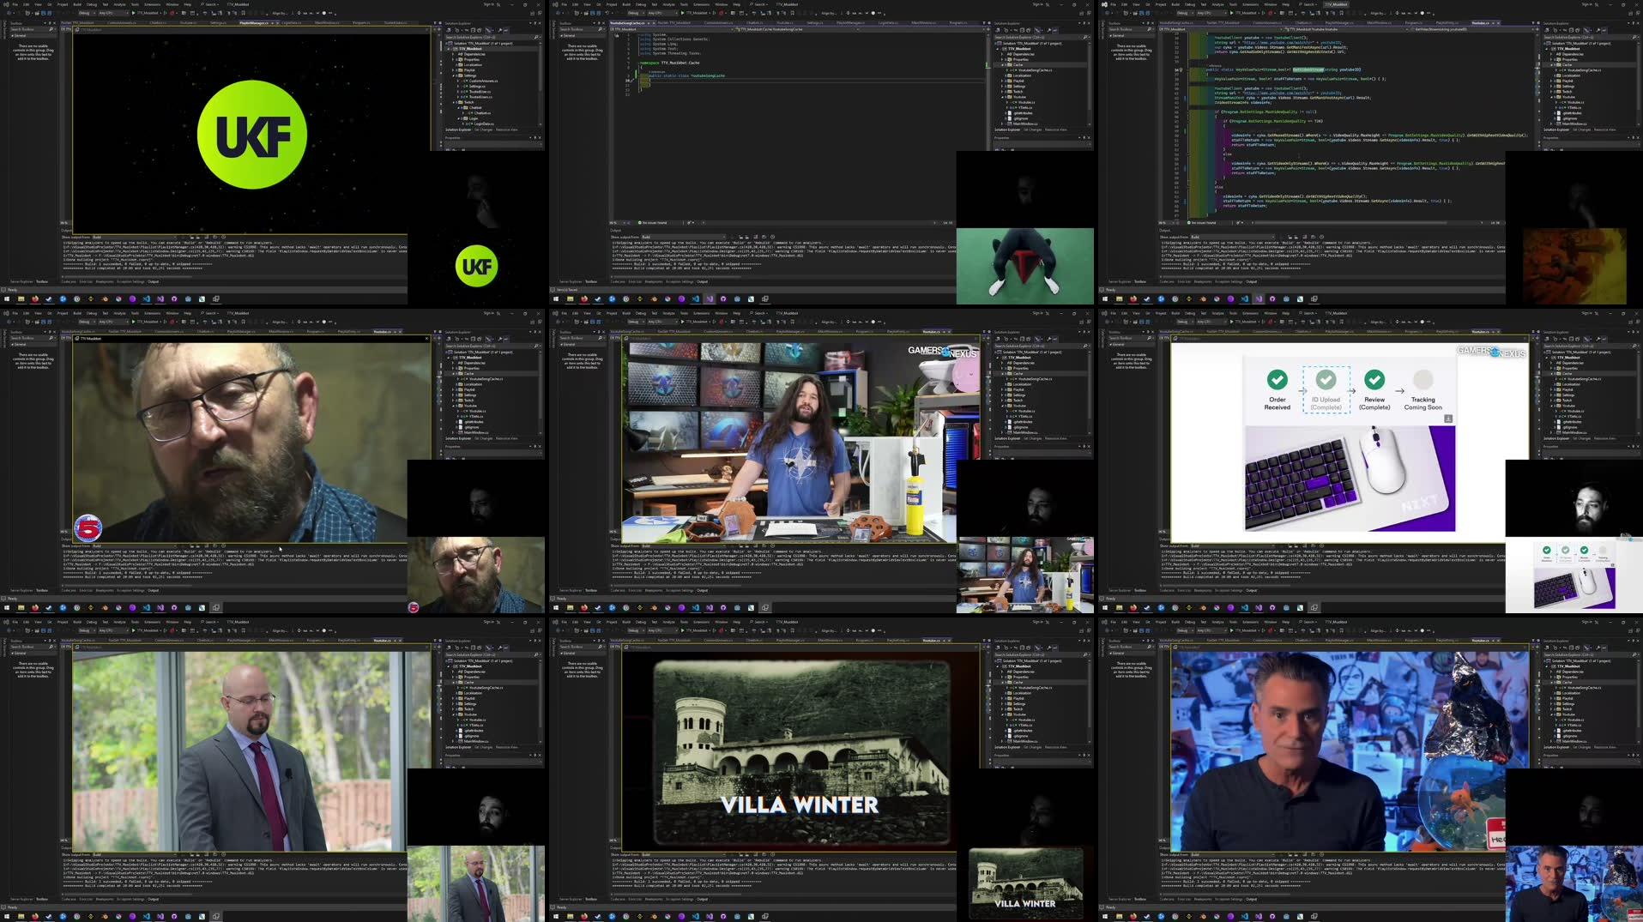Viewport: 1643px width, 922px height.
Task: Select MainWindow.cs in YoutubeSongCache screenshot Solution Explorer
Action: [1025, 124]
